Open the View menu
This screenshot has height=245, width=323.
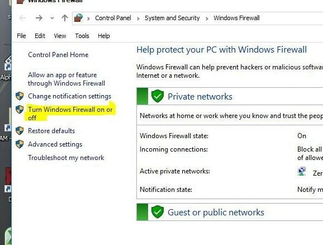[x=60, y=36]
